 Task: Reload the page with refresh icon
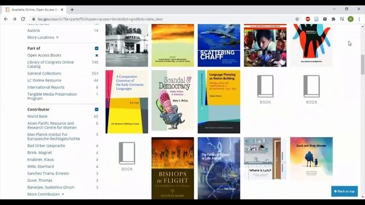click(23, 19)
